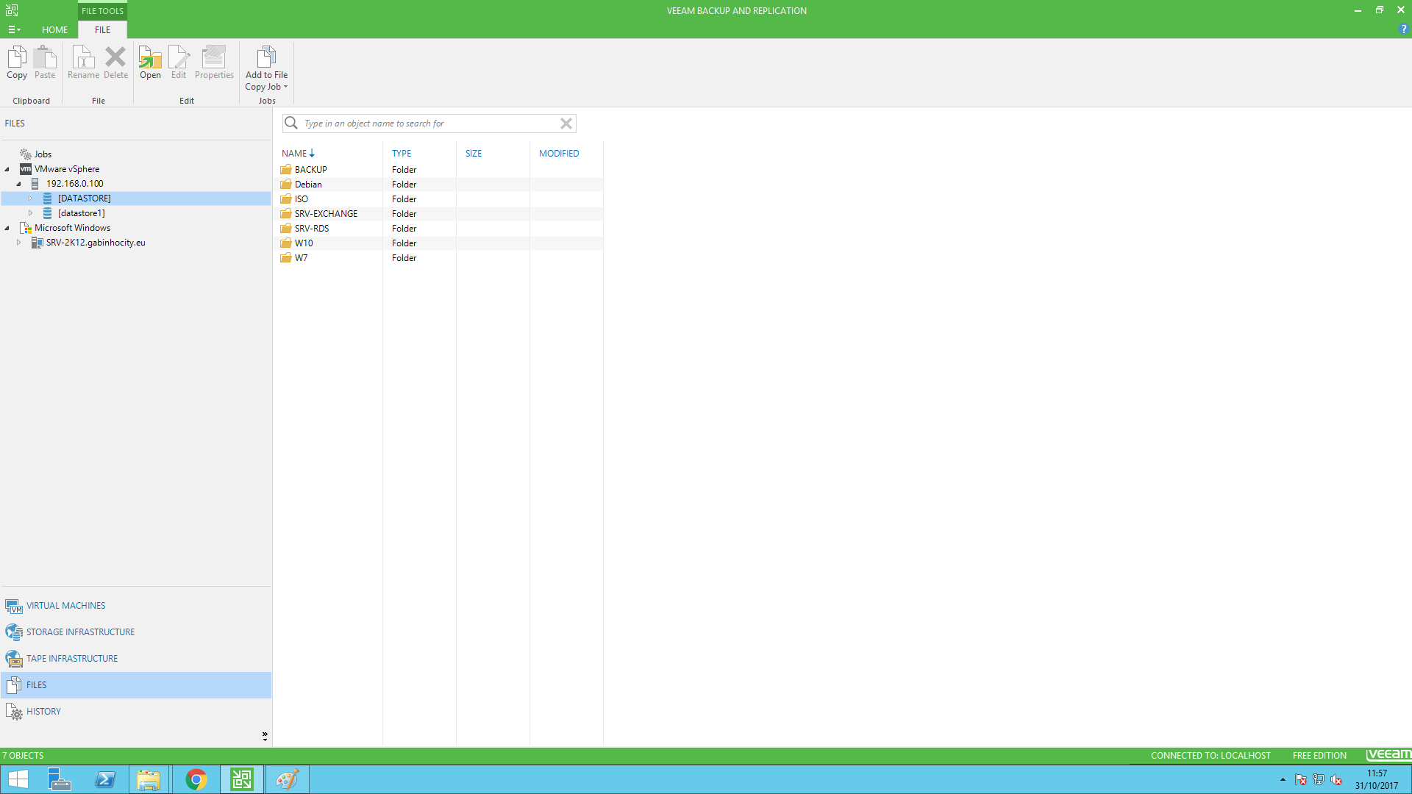Clear the search box with X
The image size is (1412, 794).
pyautogui.click(x=566, y=124)
